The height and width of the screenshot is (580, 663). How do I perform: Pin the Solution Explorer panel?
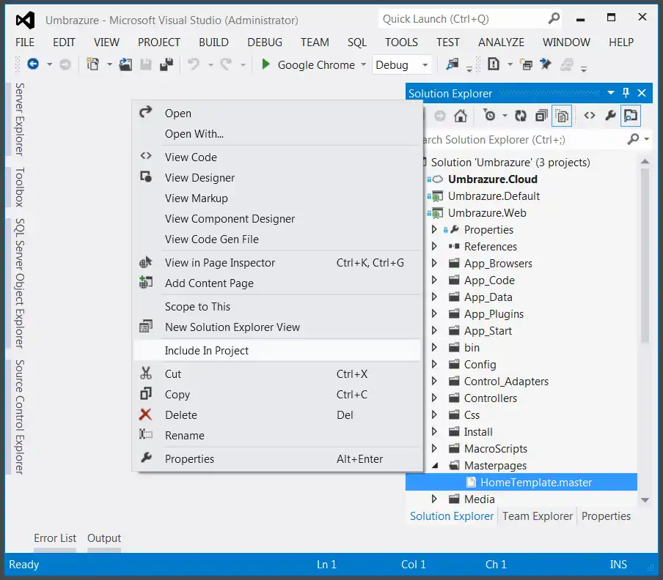click(626, 93)
